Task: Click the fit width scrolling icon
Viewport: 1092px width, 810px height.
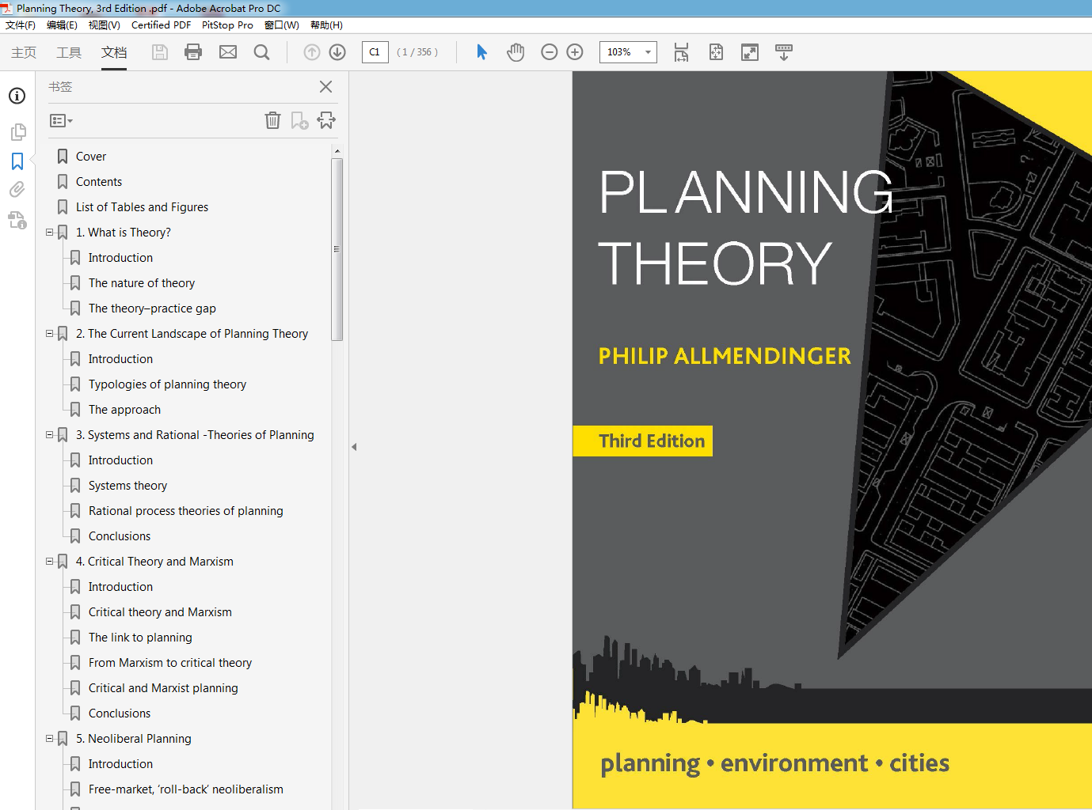Action: pos(681,52)
